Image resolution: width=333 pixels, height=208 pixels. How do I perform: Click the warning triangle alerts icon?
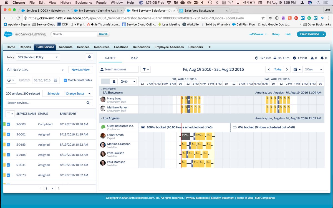(x=312, y=58)
